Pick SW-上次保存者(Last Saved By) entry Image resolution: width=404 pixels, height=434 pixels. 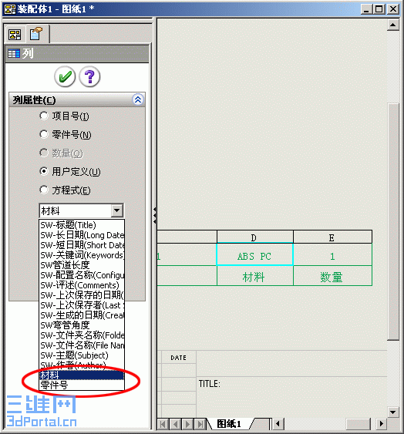click(x=82, y=305)
